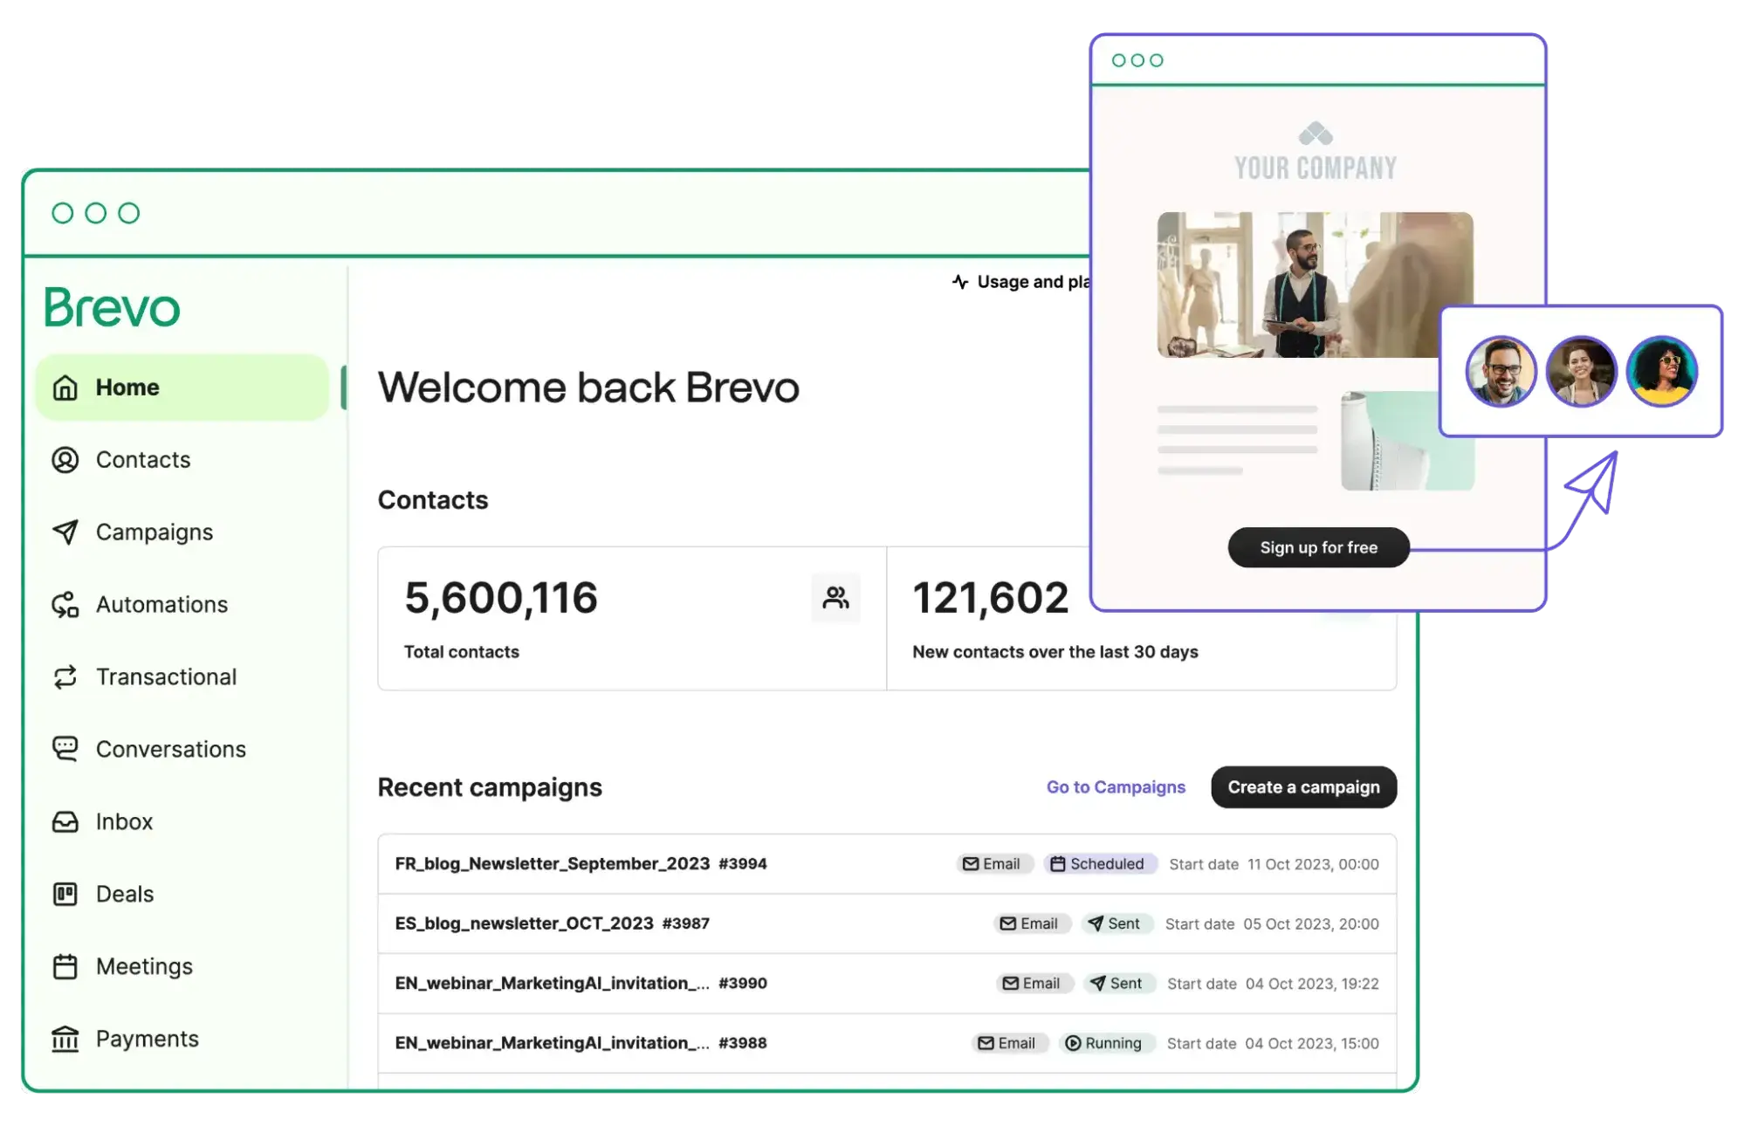Click the Email icon on FR_blog_Newsletter row
The height and width of the screenshot is (1126, 1745).
click(971, 864)
